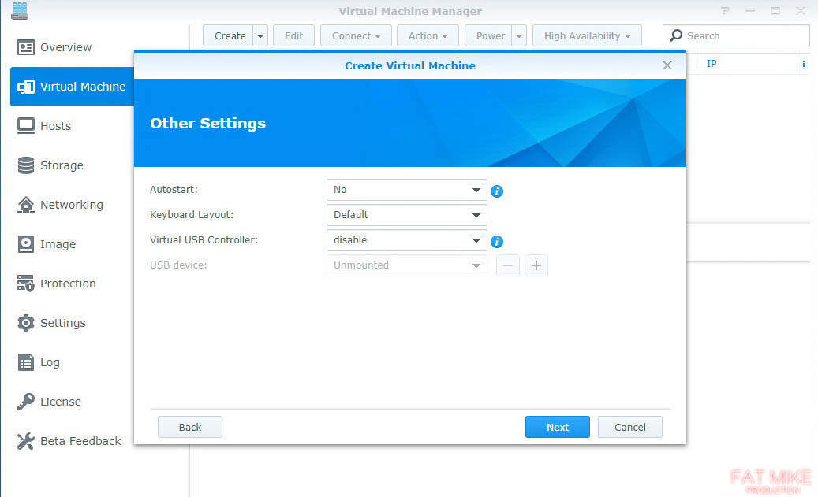Click the Log icon

pyautogui.click(x=25, y=362)
